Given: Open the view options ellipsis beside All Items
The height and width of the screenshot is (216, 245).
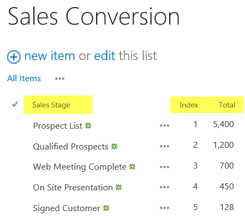Looking at the screenshot, I should tap(59, 79).
